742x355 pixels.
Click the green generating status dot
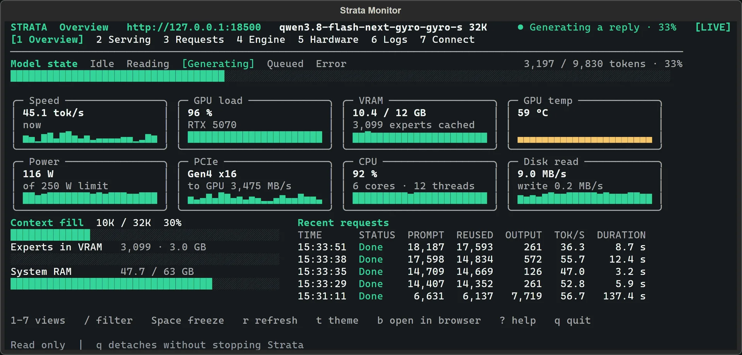[521, 27]
